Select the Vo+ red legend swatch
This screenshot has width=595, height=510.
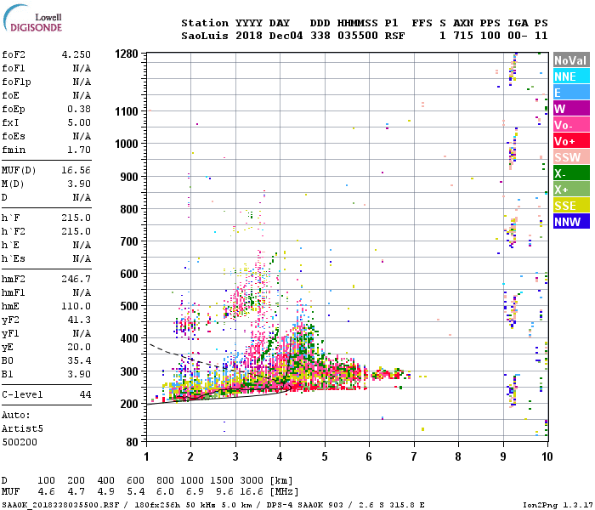click(571, 141)
